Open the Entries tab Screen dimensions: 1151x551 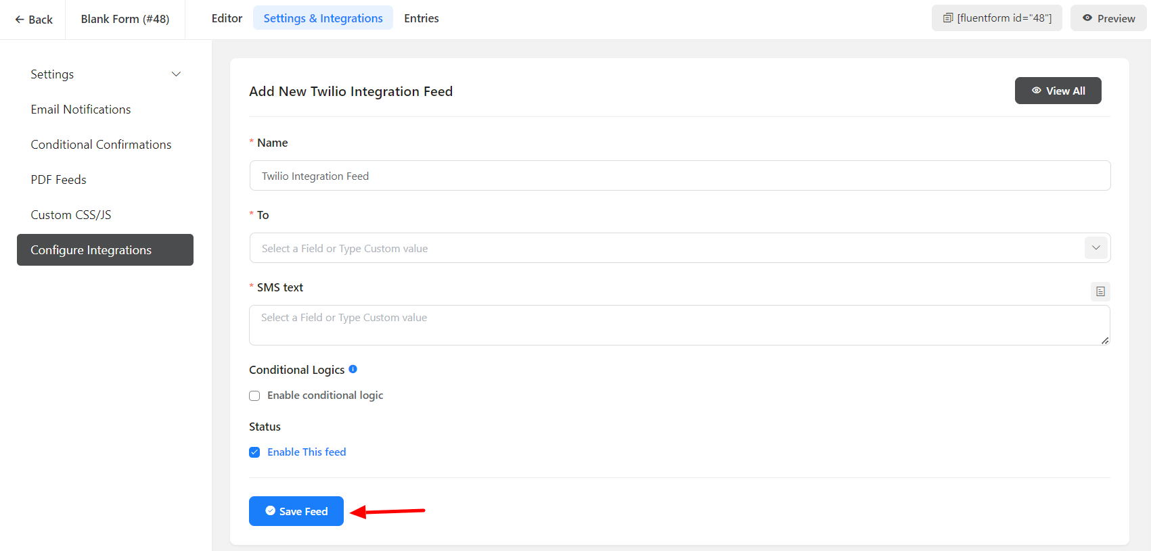click(421, 18)
